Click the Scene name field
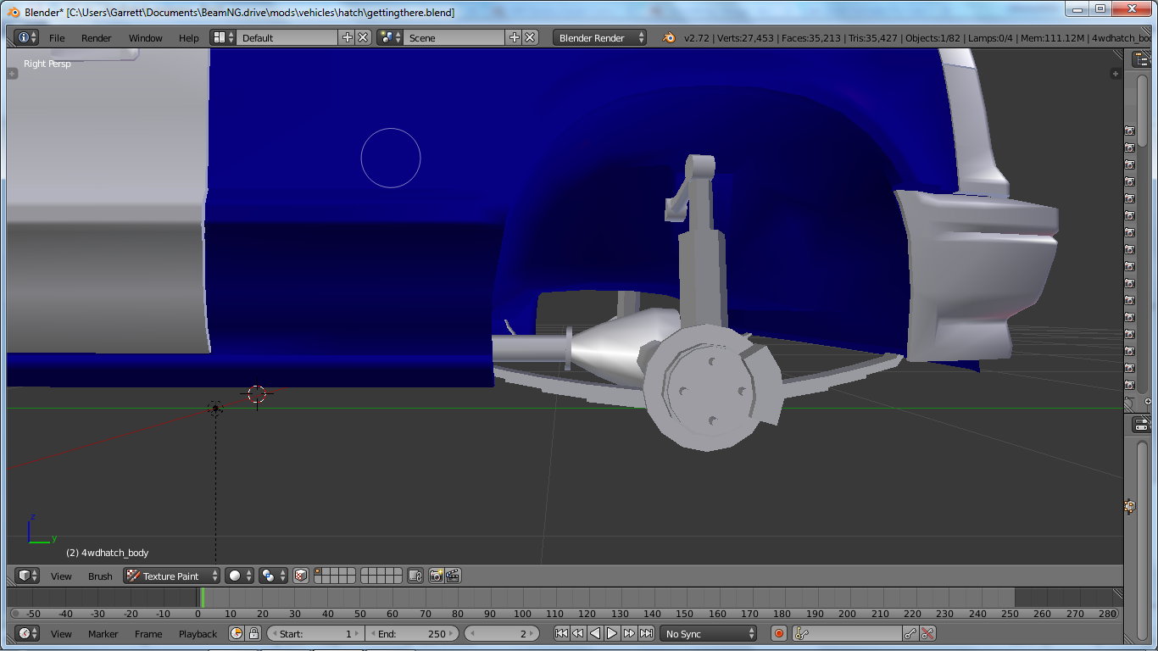 (454, 37)
